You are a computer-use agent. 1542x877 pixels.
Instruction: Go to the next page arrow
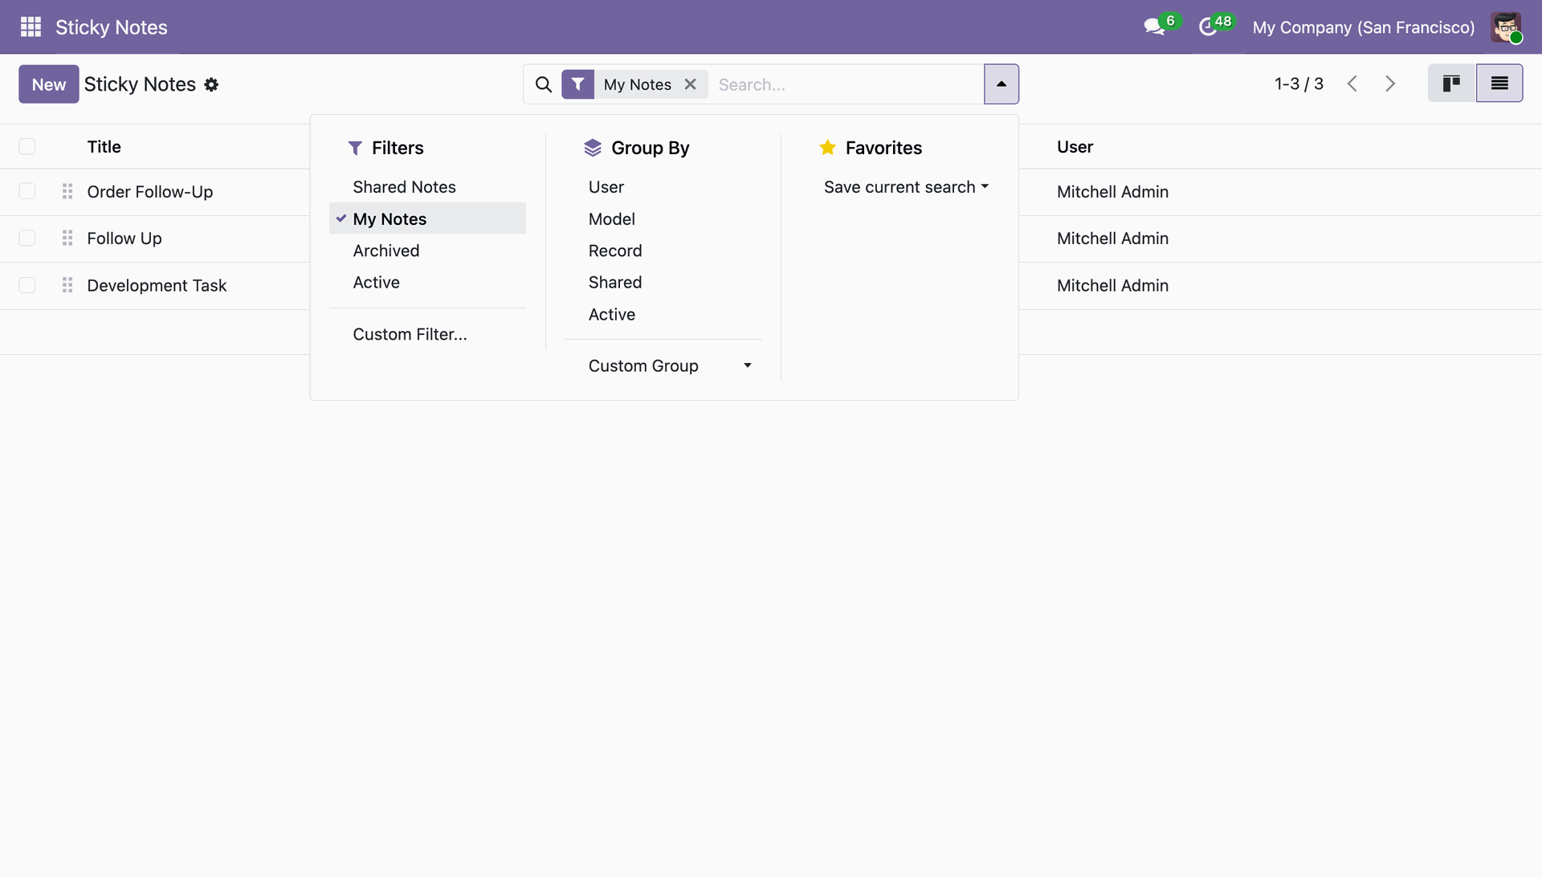click(x=1390, y=84)
